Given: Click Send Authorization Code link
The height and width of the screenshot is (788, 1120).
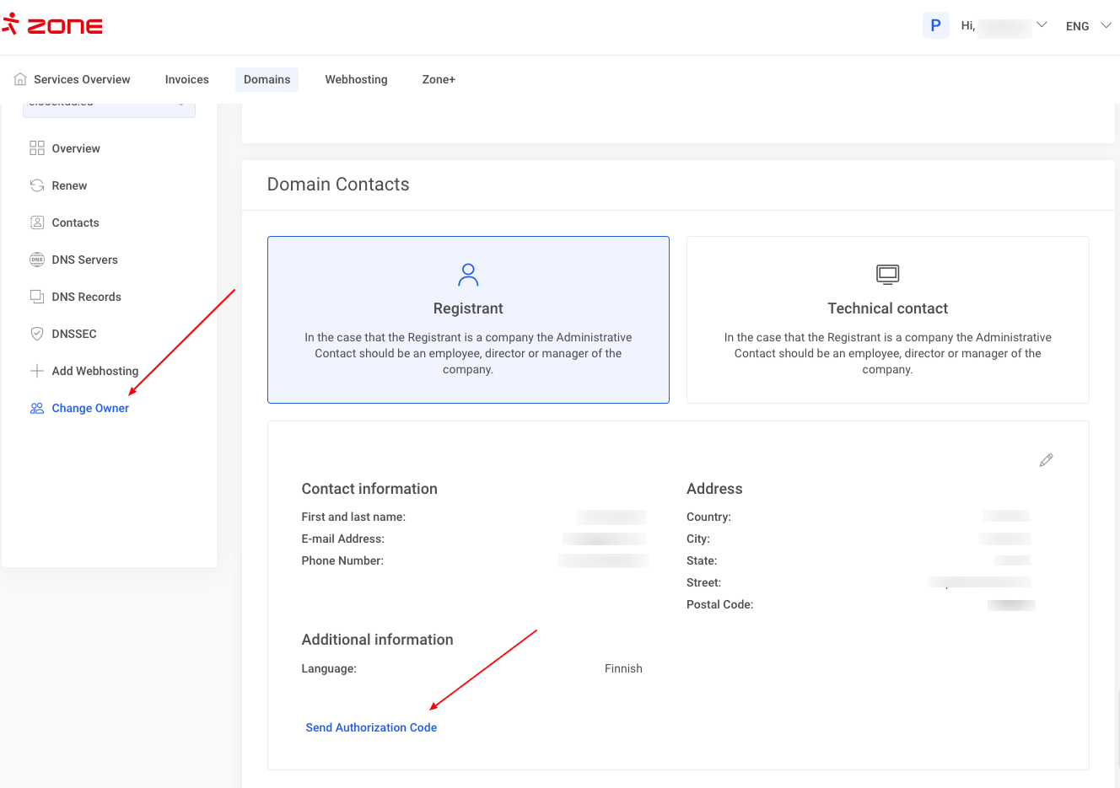Looking at the screenshot, I should 371,727.
